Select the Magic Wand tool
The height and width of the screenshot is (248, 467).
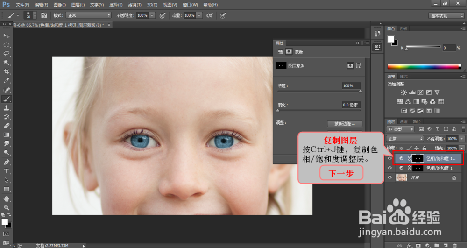point(6,63)
